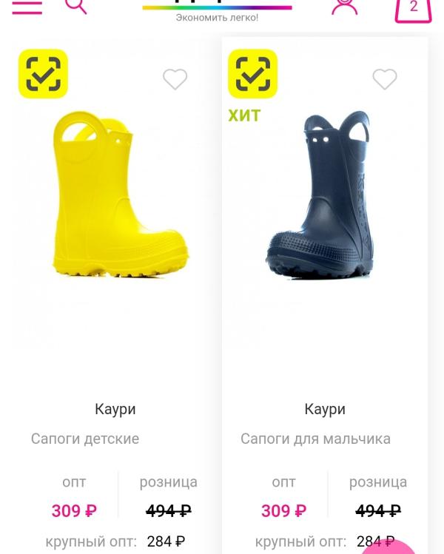Open 'Сапоги для мальчика' product link

(315, 439)
